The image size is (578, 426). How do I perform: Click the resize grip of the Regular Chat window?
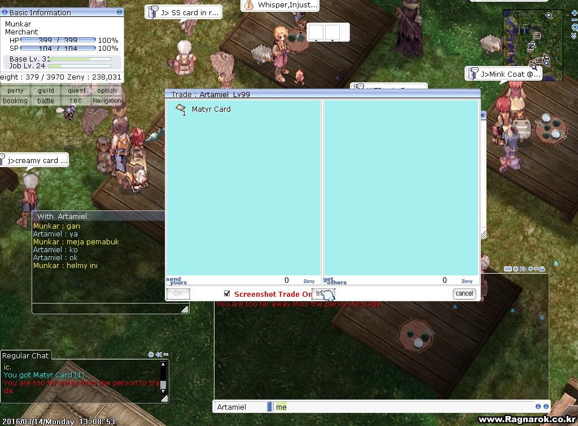coord(165,399)
